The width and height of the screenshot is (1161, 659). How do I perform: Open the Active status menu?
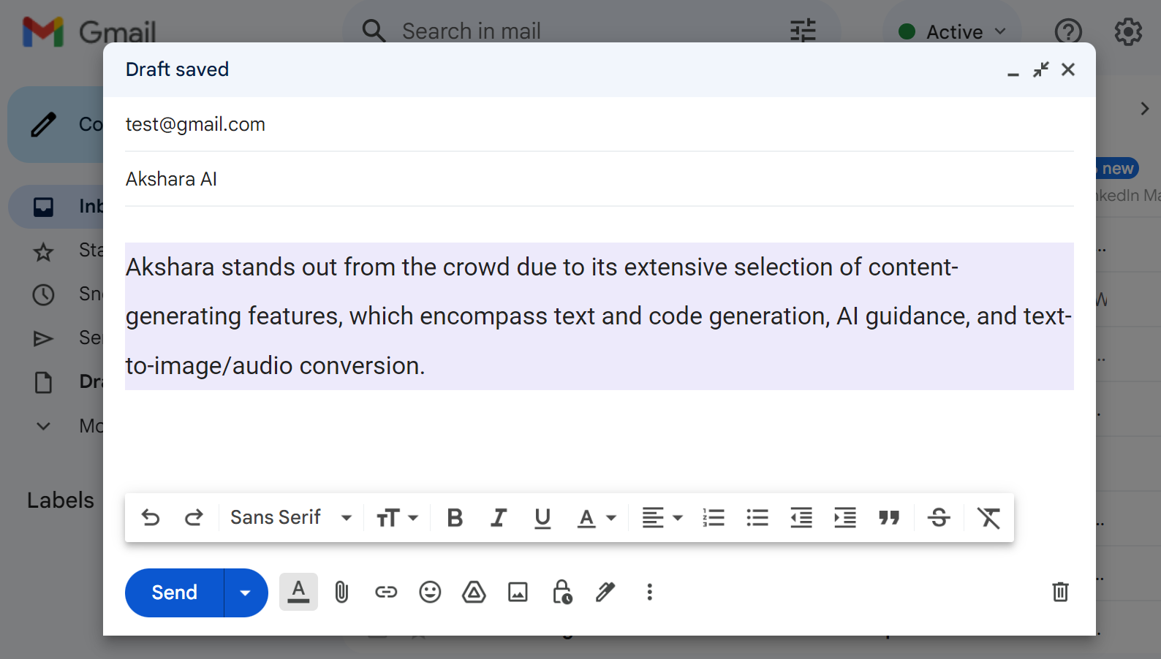tap(952, 32)
